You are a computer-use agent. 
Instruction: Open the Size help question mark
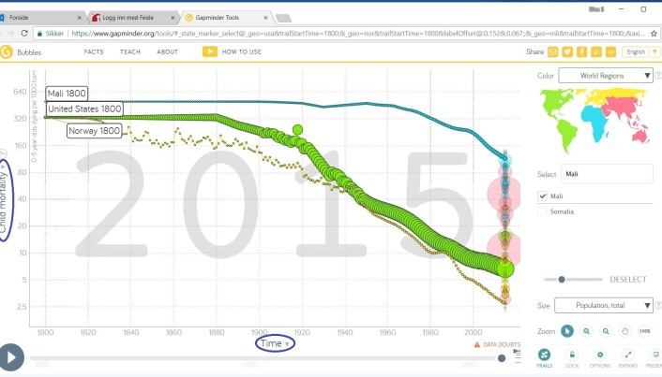click(x=657, y=305)
